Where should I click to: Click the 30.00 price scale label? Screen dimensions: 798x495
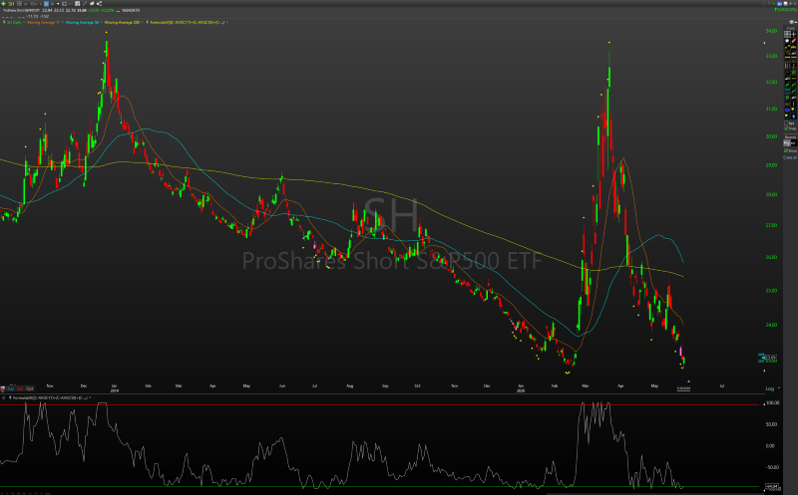pos(771,136)
